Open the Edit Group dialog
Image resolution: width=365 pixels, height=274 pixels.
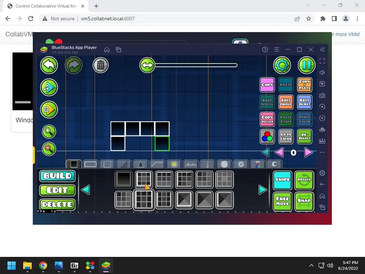286,102
